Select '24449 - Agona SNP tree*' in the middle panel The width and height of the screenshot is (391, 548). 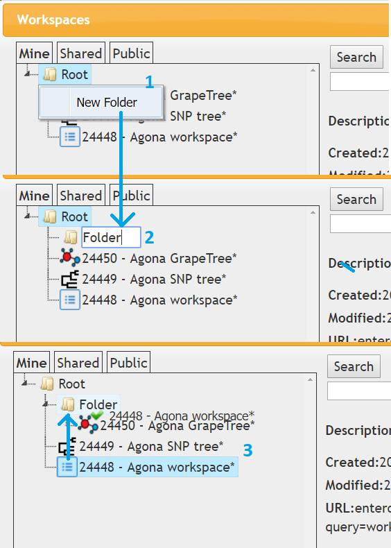tap(154, 280)
